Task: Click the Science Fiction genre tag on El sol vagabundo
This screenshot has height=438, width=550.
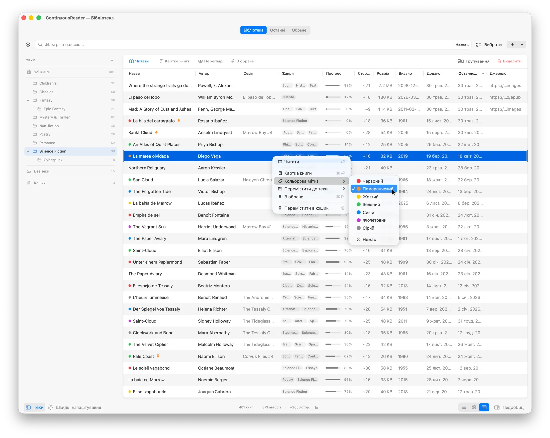Action: tap(295, 392)
